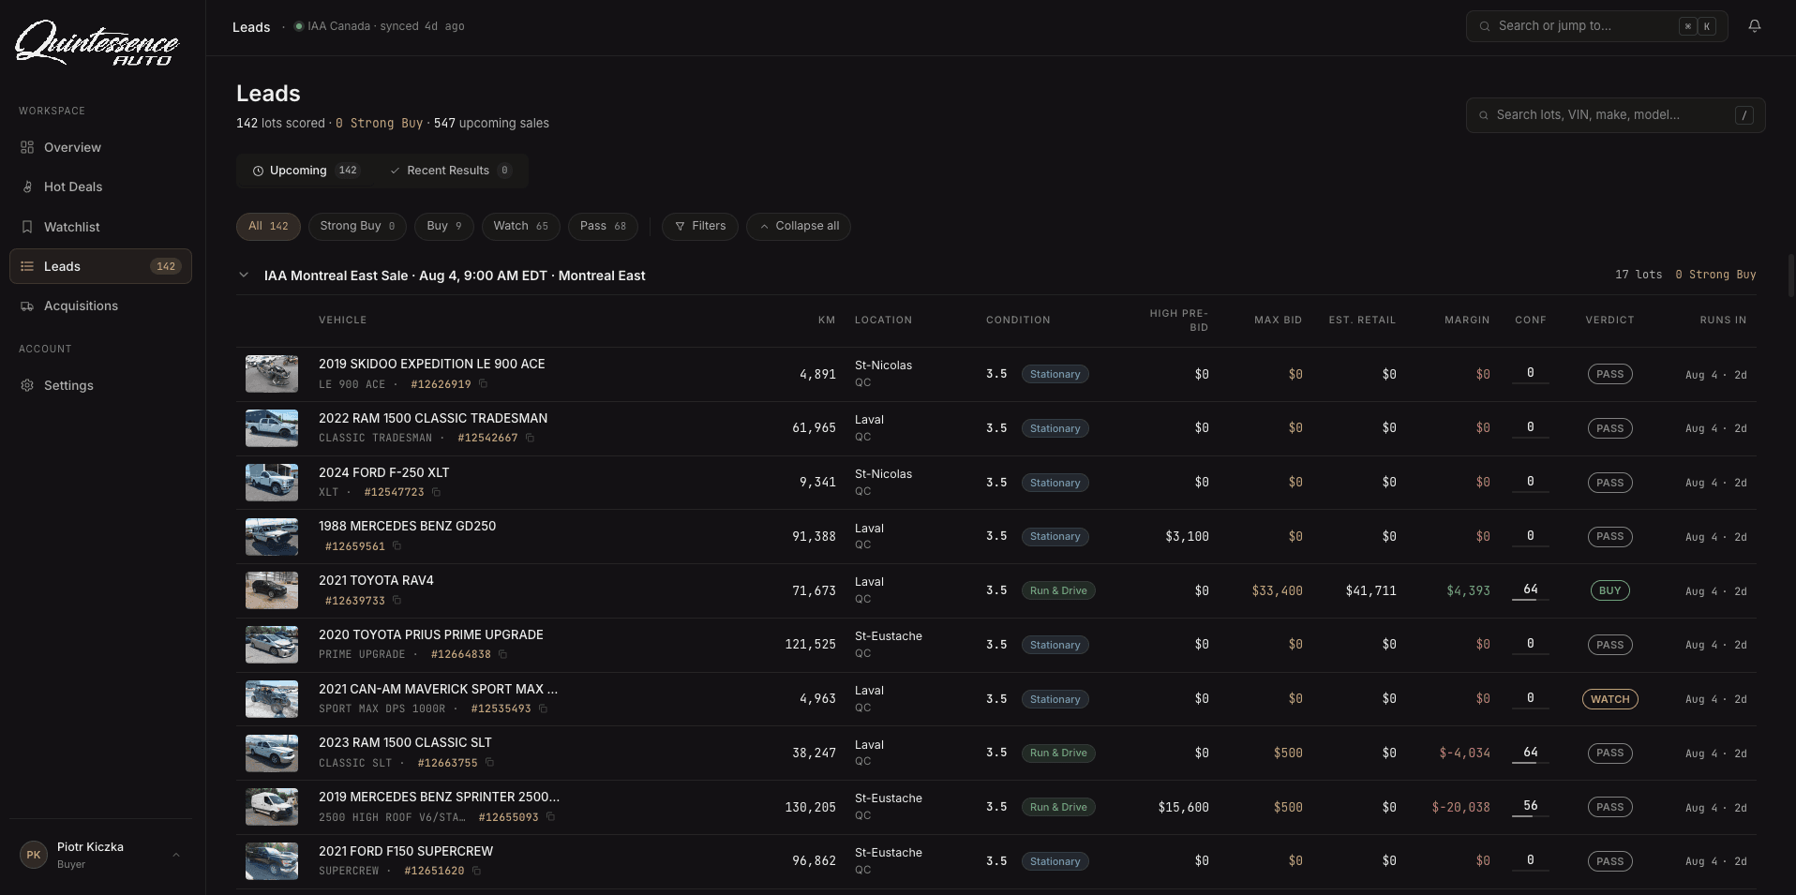This screenshot has height=895, width=1796.
Task: Click the 2021 CAN-AM MAVERICK SPORT MAX title
Action: pyautogui.click(x=438, y=689)
